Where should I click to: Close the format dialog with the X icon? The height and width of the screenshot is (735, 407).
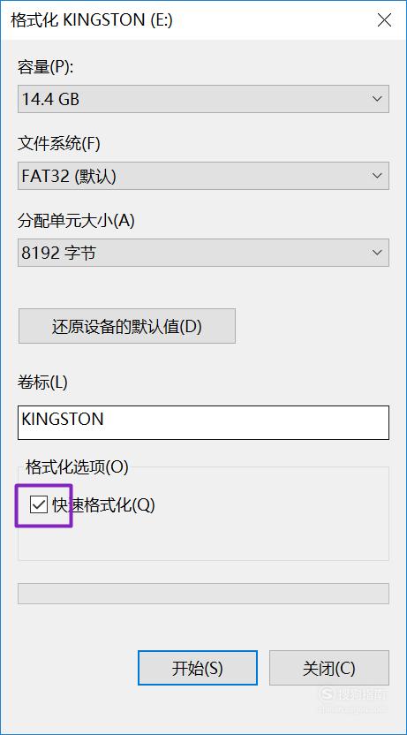coord(384,20)
